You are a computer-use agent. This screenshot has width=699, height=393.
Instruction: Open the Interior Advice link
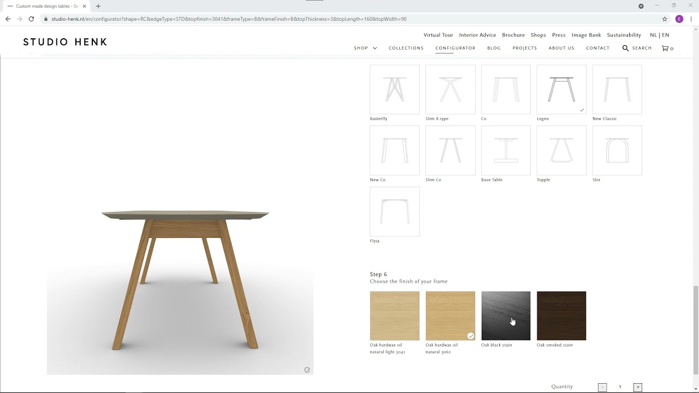click(x=478, y=35)
